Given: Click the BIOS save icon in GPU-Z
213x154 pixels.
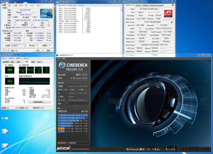Looking at the screenshot, I should tap(172, 22).
